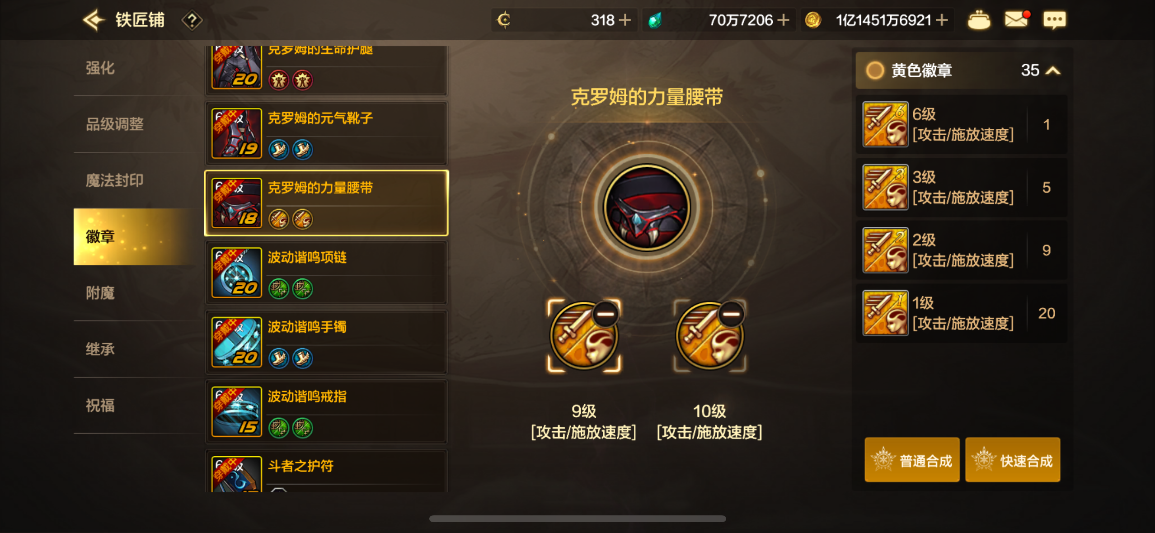Select the 6级 attack/cast speed emblem
Image resolution: width=1155 pixels, height=533 pixels.
pos(961,124)
